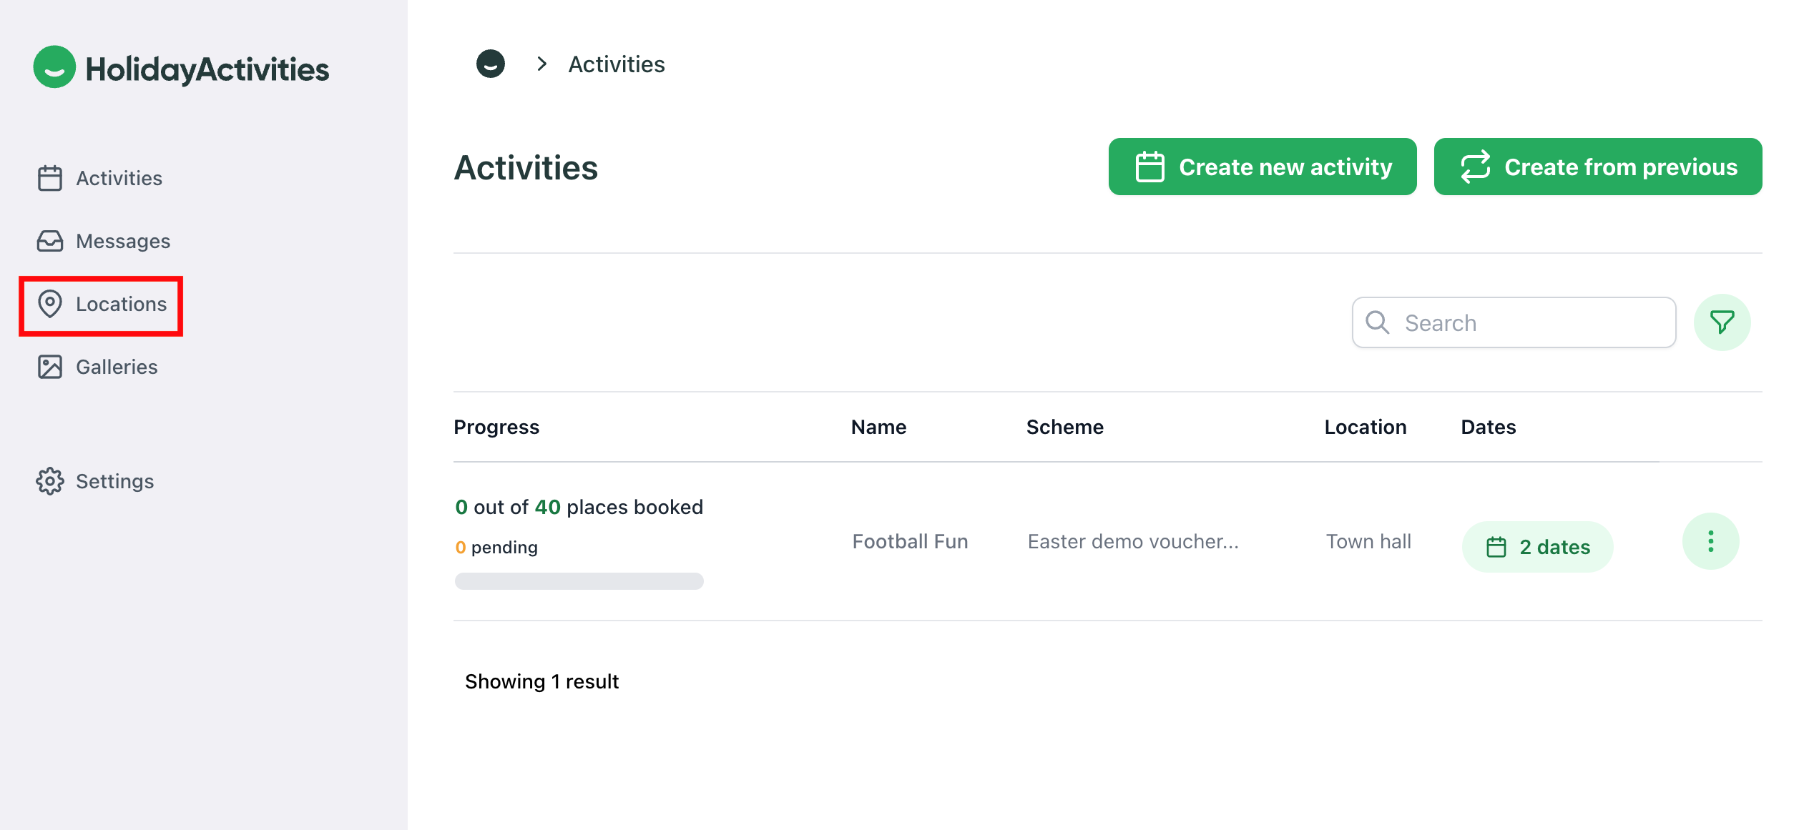Click the calendar icon beside Activities in sidebar
The width and height of the screenshot is (1804, 830).
(50, 178)
